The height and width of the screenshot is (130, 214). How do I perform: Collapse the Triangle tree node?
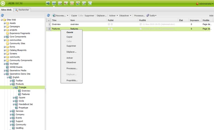pyautogui.click(x=14, y=88)
